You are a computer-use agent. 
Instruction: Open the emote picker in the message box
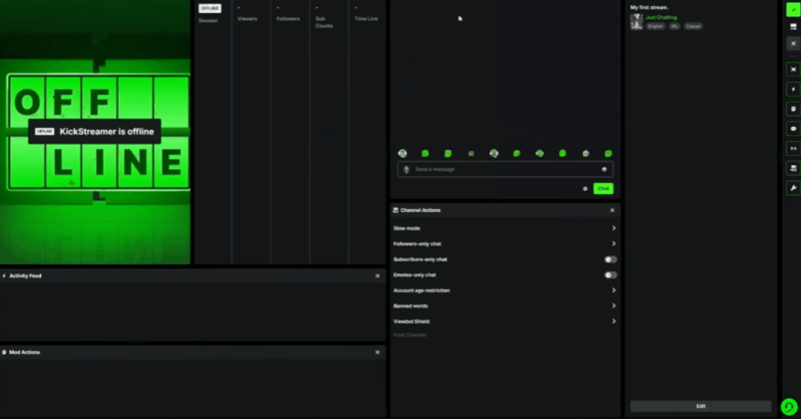(604, 170)
